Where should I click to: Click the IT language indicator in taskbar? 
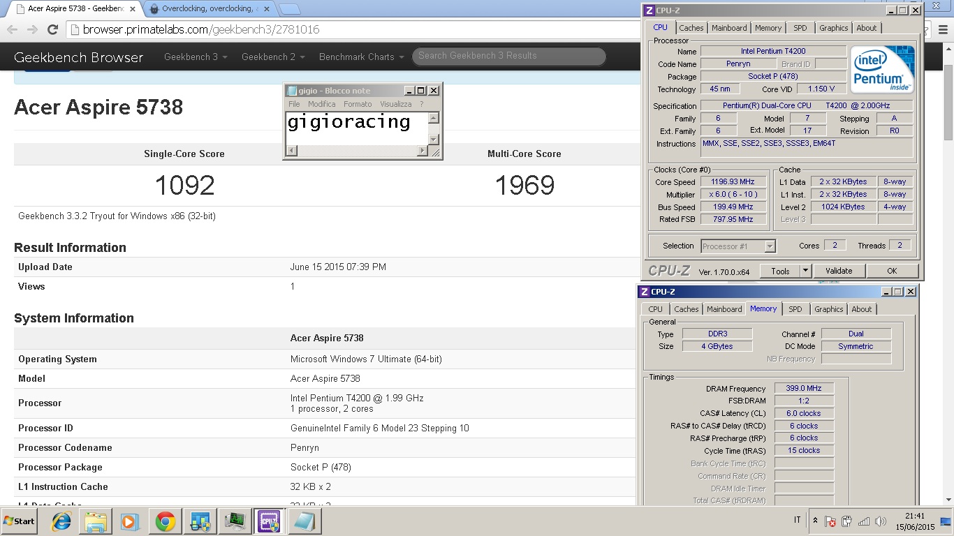click(x=798, y=521)
